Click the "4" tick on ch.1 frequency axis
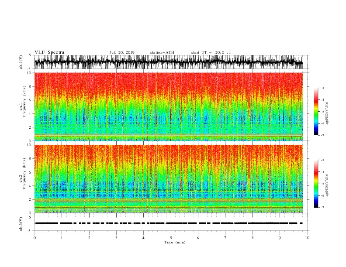Viewport: 346px width, 267px height. (31, 114)
